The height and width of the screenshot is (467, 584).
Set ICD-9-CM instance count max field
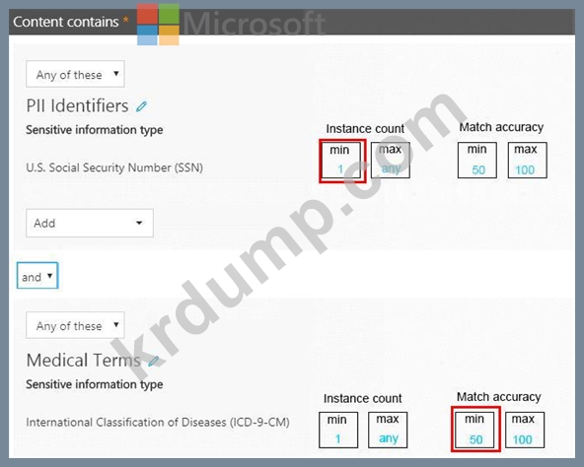pyautogui.click(x=388, y=430)
